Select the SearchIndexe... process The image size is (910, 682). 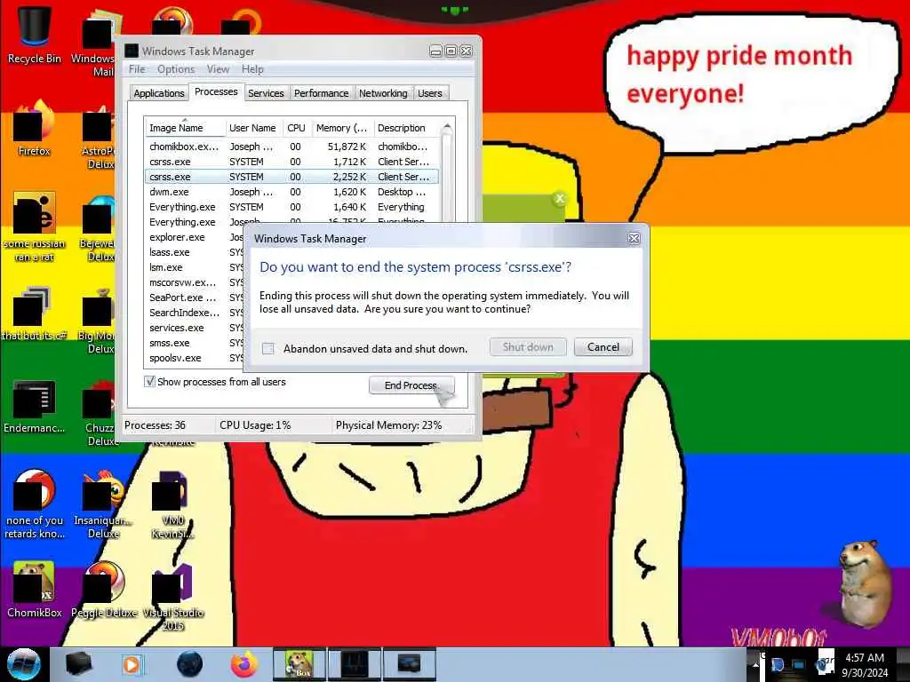click(195, 313)
